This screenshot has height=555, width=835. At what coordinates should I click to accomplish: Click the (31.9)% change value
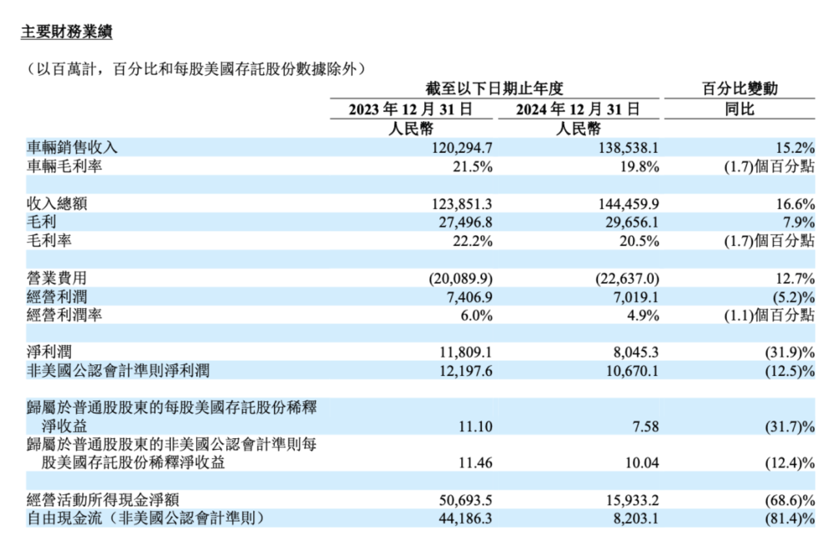(790, 353)
